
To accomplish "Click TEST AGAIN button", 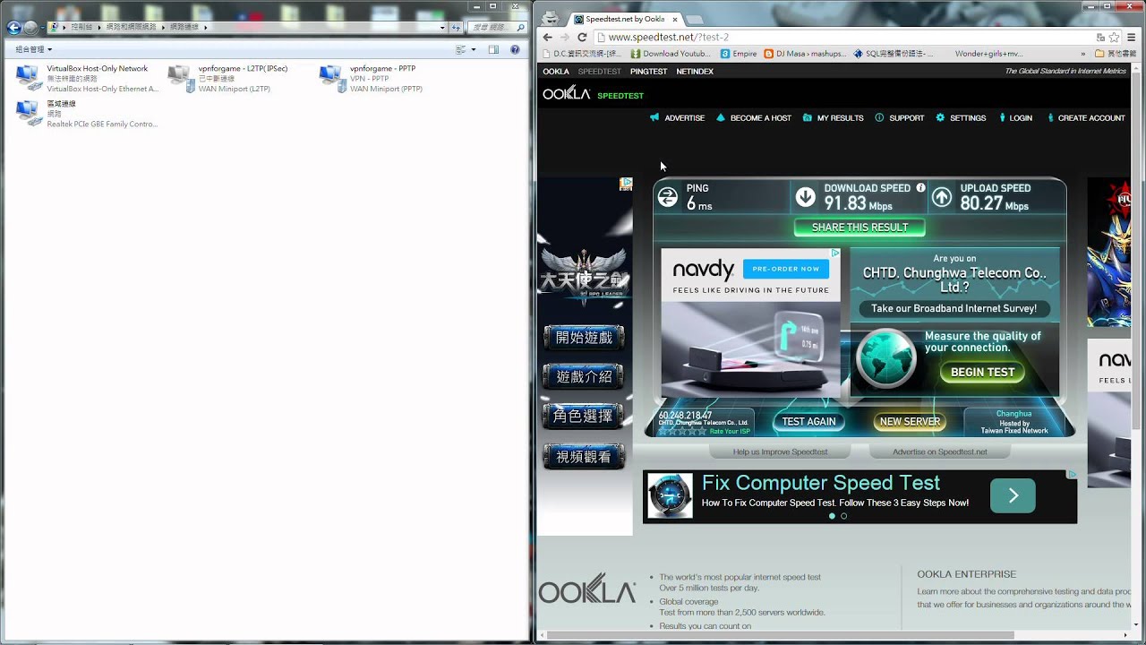I will pos(808,421).
